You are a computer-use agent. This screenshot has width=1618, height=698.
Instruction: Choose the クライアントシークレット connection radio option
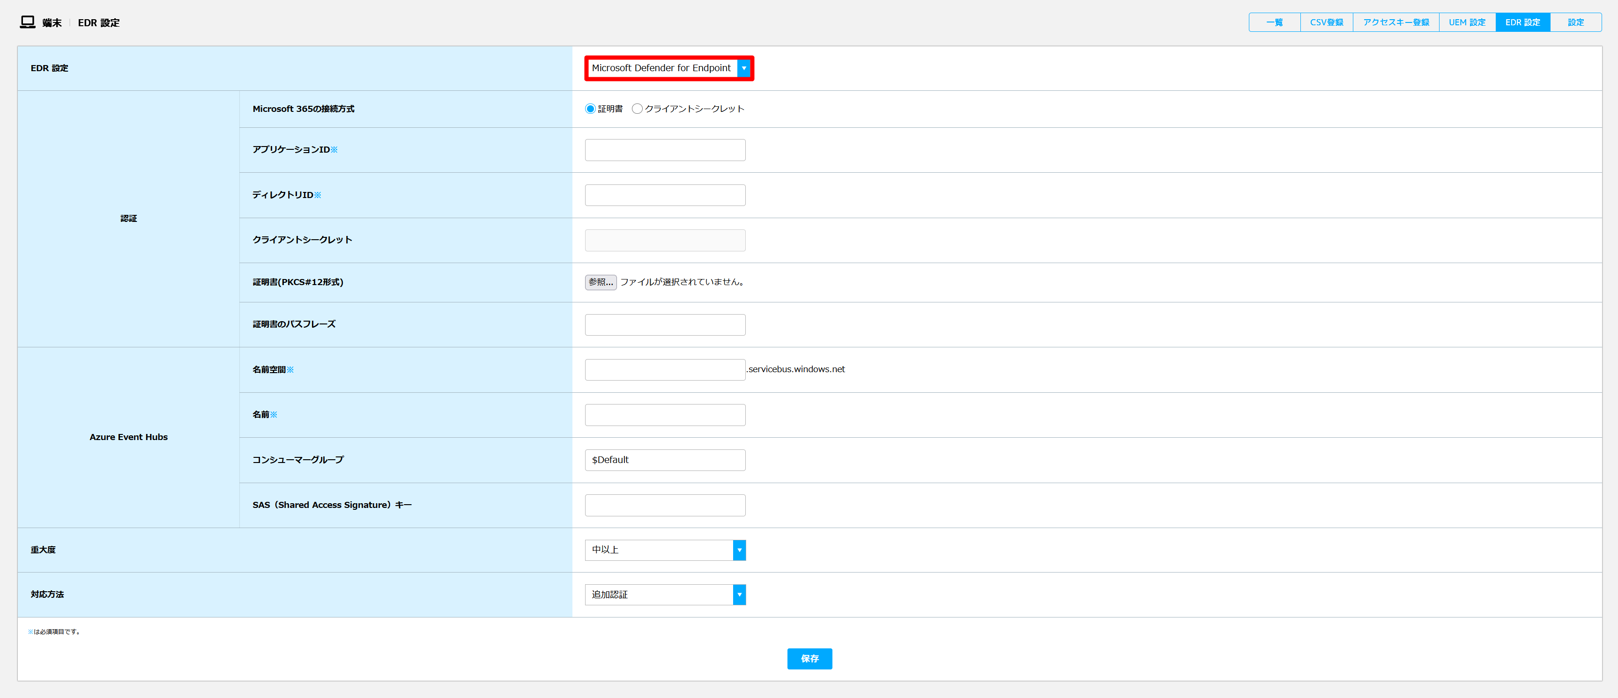pos(637,109)
